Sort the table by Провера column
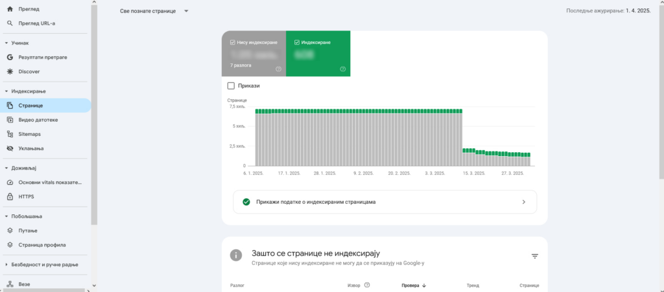This screenshot has height=292, width=664. pos(414,285)
